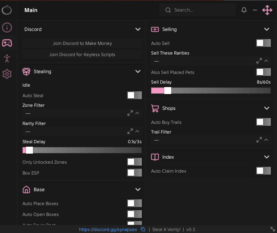Viewport: 277px width, 233px height.
Task: Copy the Discord link with copy icon
Action: click(143, 229)
